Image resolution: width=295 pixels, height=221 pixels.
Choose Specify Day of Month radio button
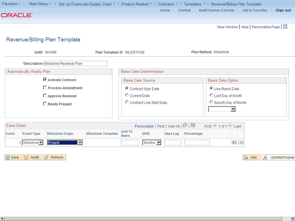coord(211,102)
